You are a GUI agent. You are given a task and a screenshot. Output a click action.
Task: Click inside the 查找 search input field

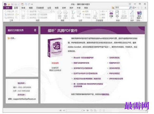coord(122,8)
